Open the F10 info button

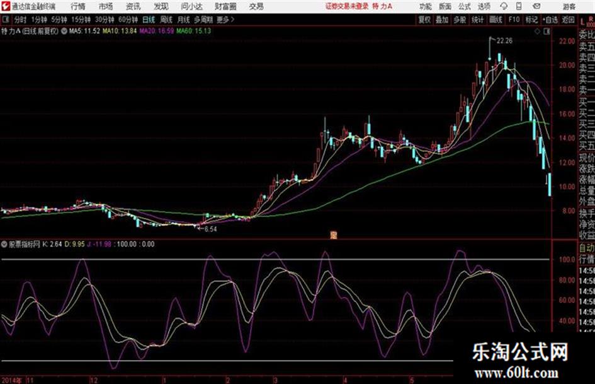[514, 20]
